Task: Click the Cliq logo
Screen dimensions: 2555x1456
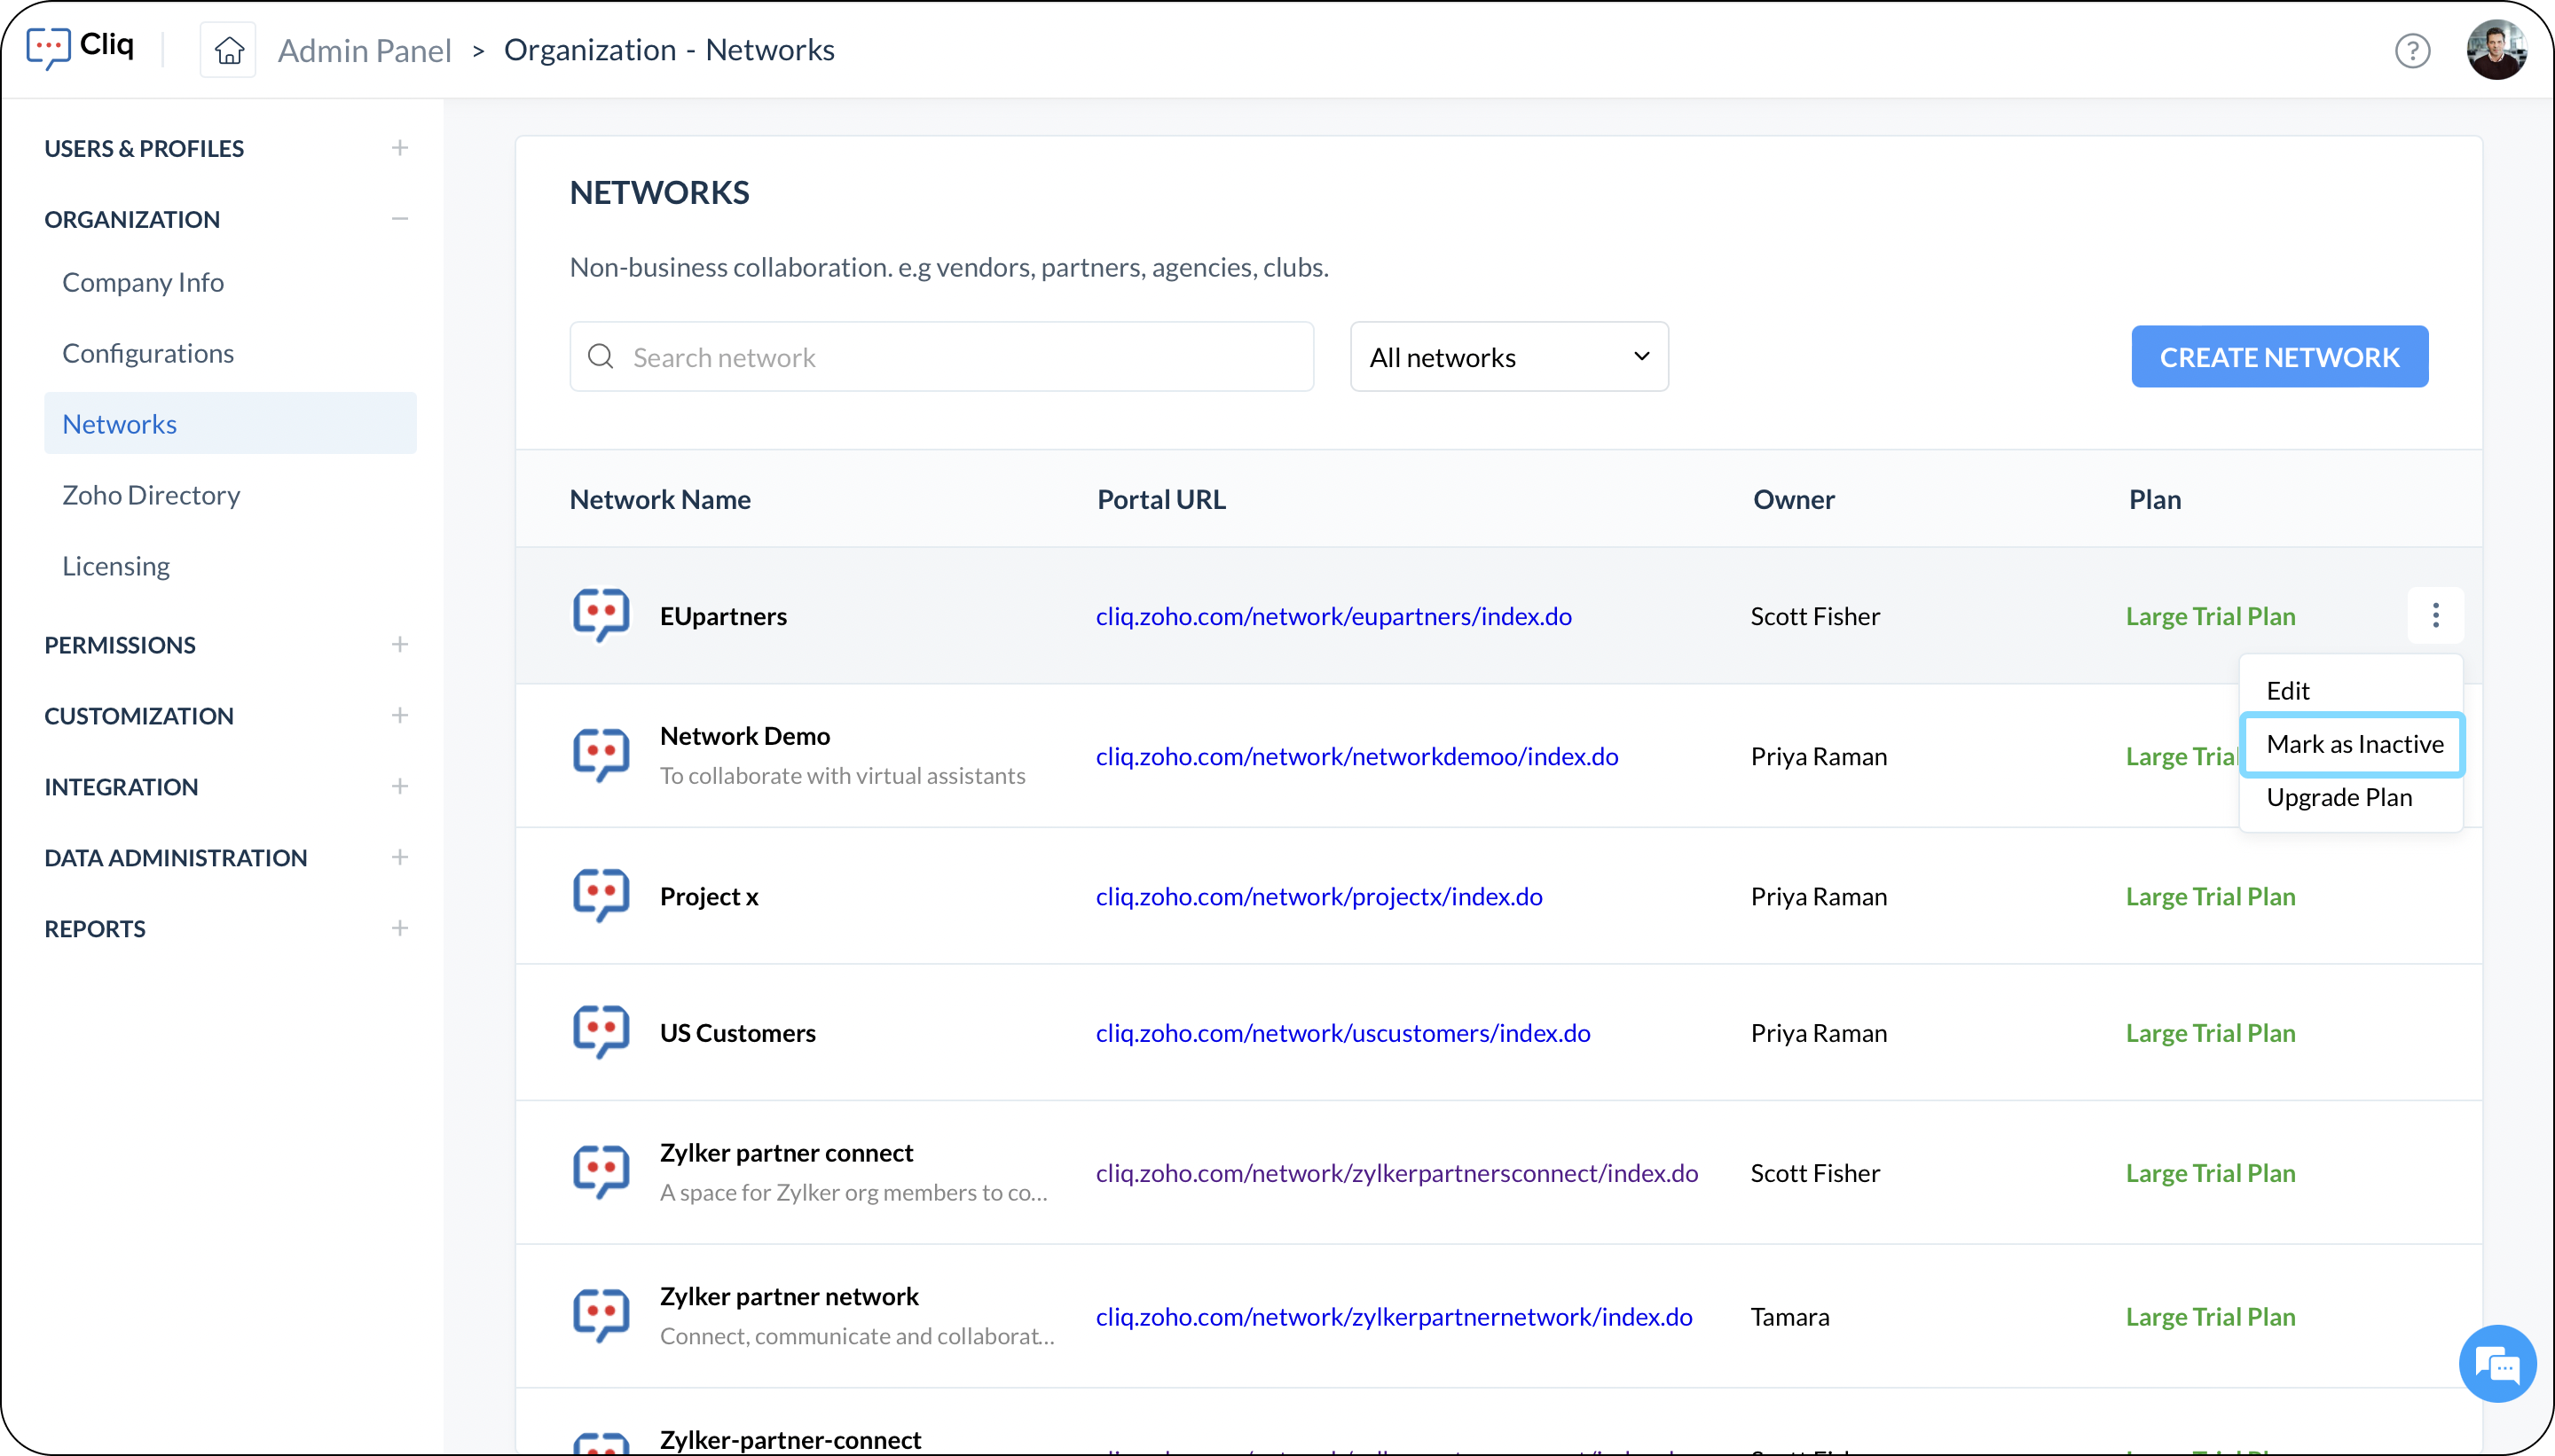Action: (80, 47)
